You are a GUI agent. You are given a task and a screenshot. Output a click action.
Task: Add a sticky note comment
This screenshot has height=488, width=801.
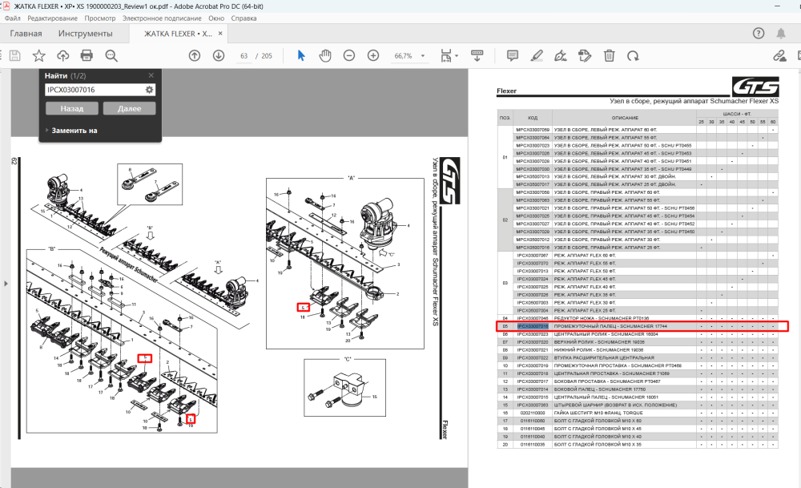(513, 56)
